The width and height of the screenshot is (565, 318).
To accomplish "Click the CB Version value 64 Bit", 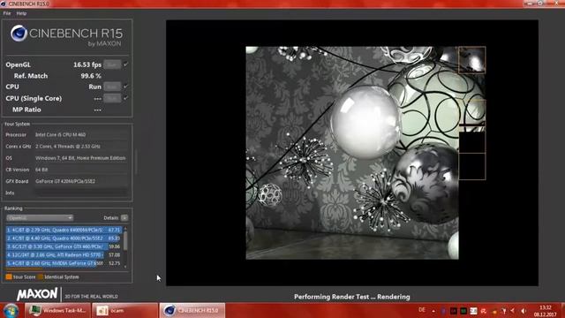I will [x=41, y=170].
